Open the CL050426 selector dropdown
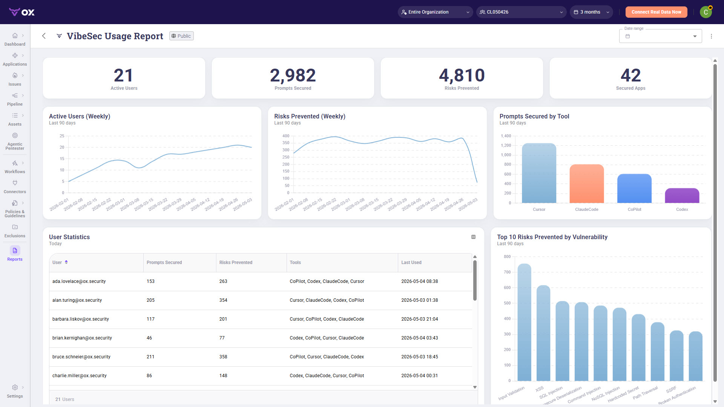This screenshot has height=407, width=724. pyautogui.click(x=521, y=12)
